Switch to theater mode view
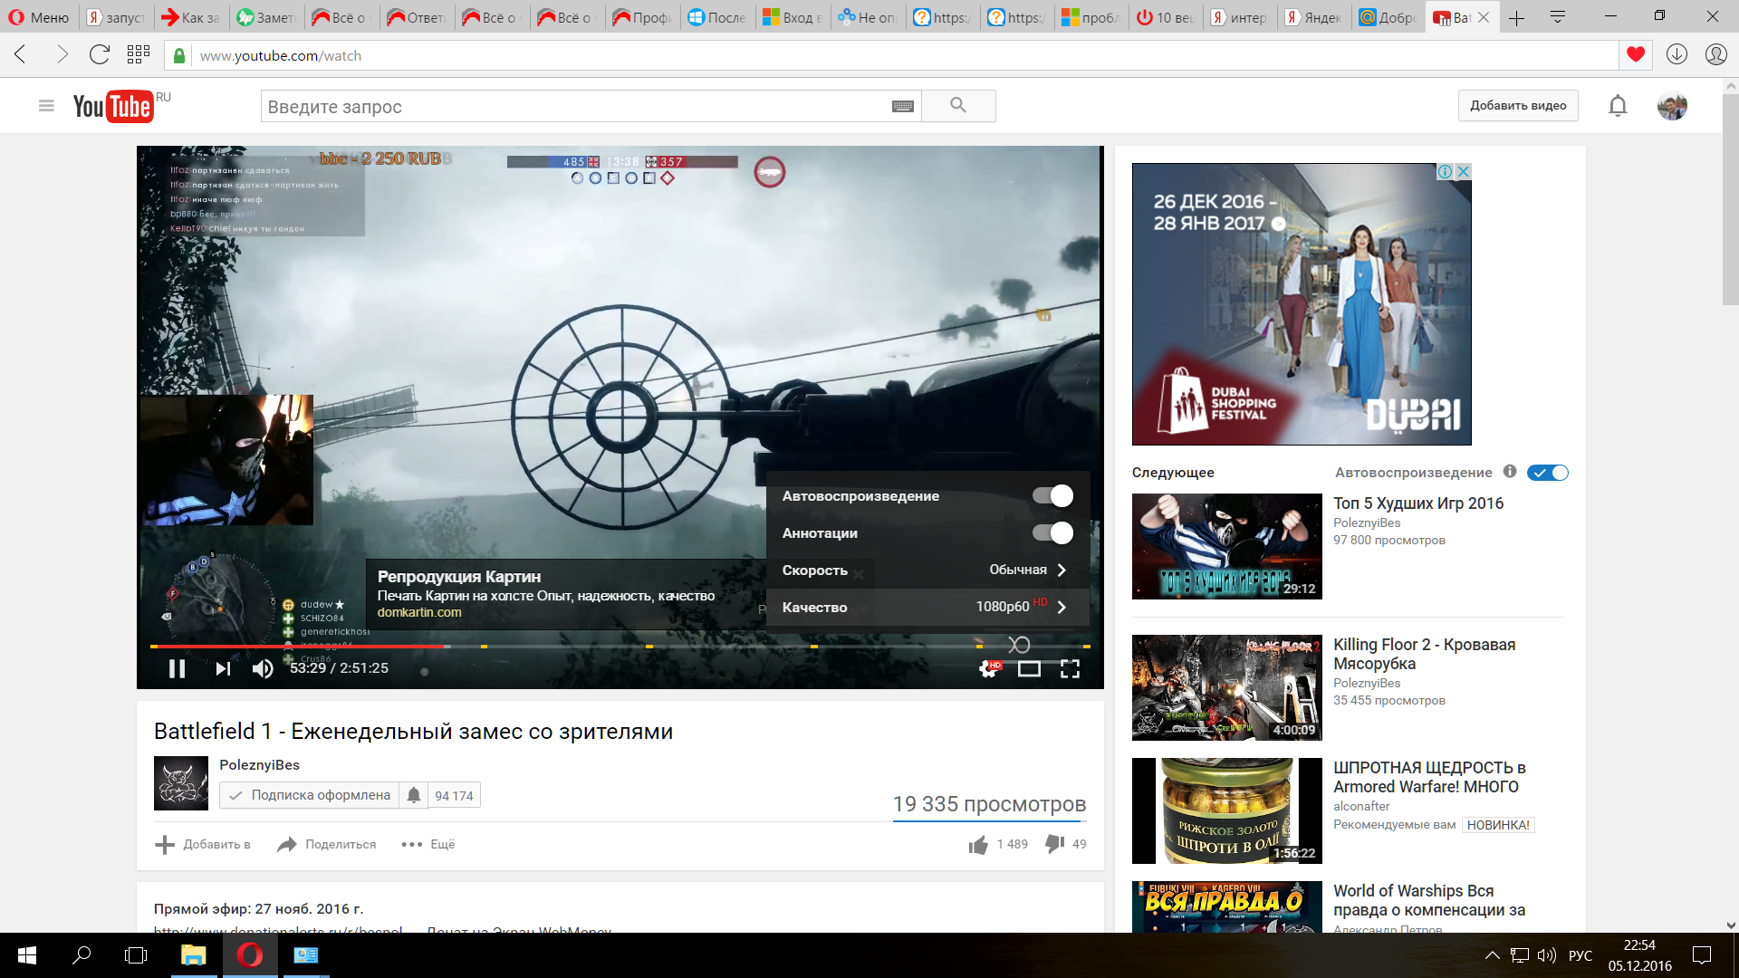 coord(1029,669)
